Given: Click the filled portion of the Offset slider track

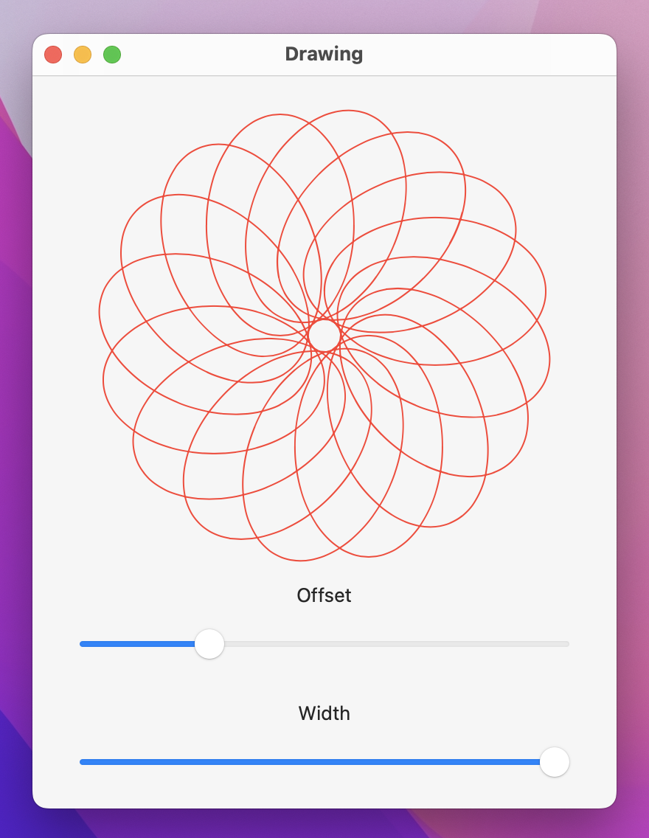Looking at the screenshot, I should pos(133,644).
